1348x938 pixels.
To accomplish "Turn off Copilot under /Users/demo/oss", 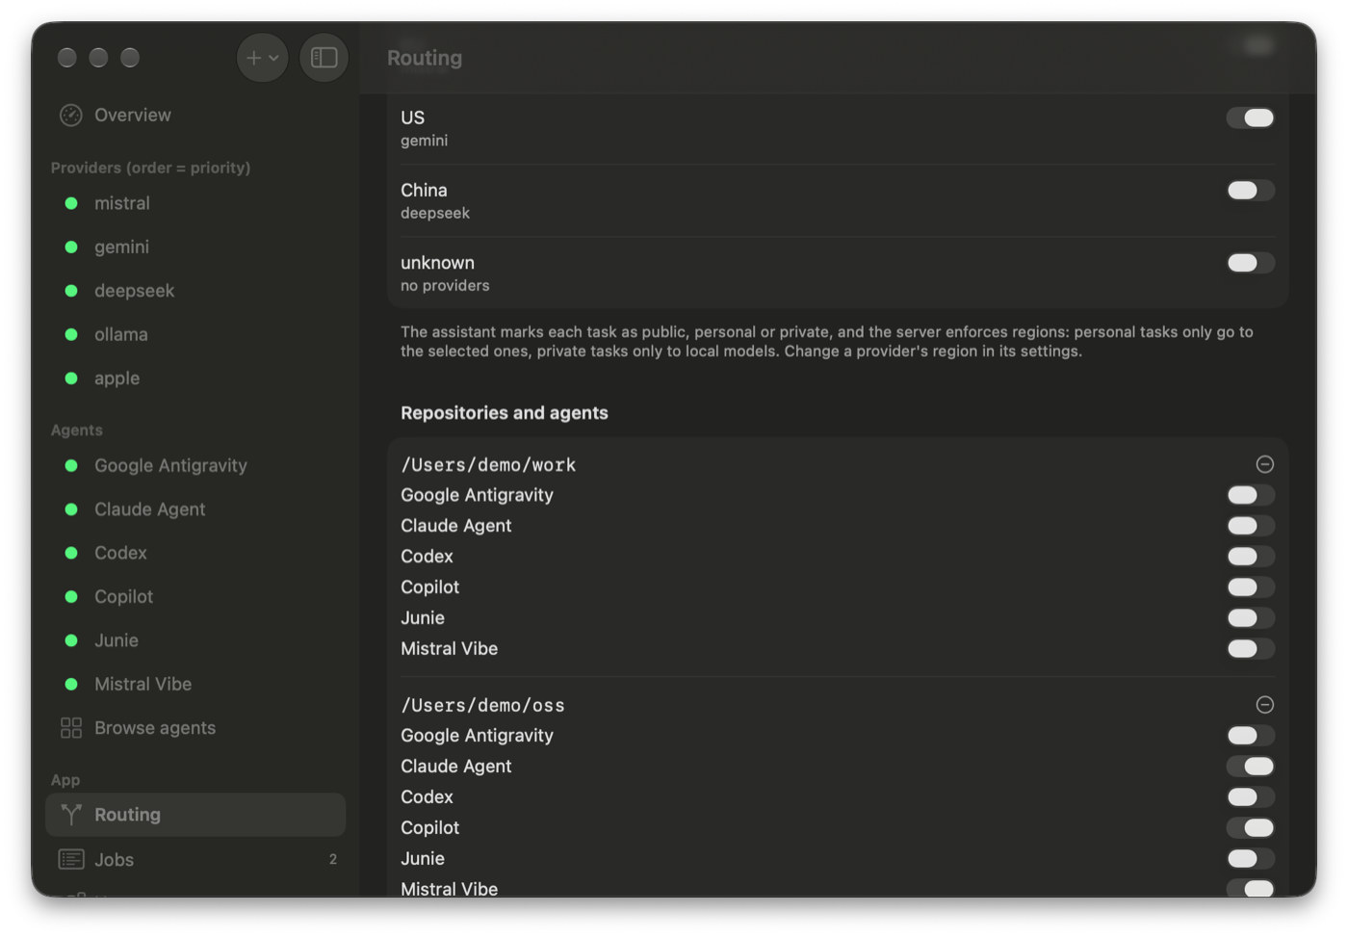I will [x=1251, y=828].
